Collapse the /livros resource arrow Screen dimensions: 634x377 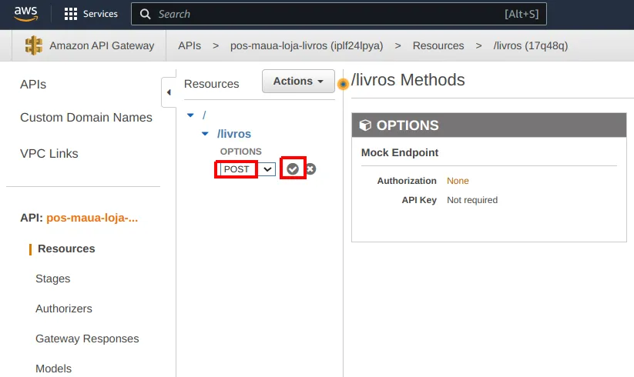(205, 134)
